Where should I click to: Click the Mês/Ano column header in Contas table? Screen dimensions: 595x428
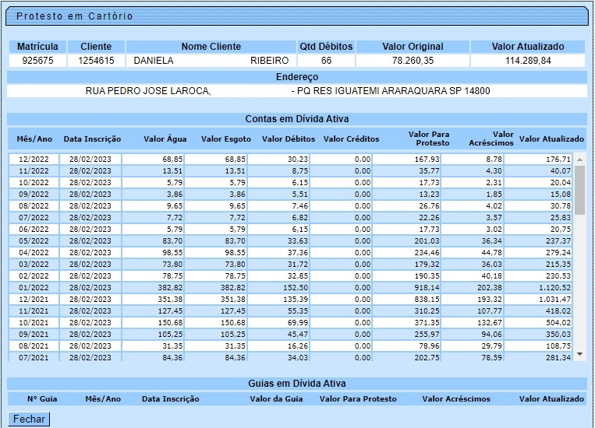click(x=34, y=139)
